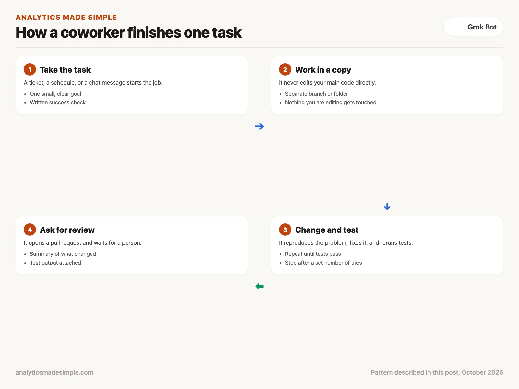The height and width of the screenshot is (389, 519).
Task: Click the number 4 step badge
Action: click(30, 230)
